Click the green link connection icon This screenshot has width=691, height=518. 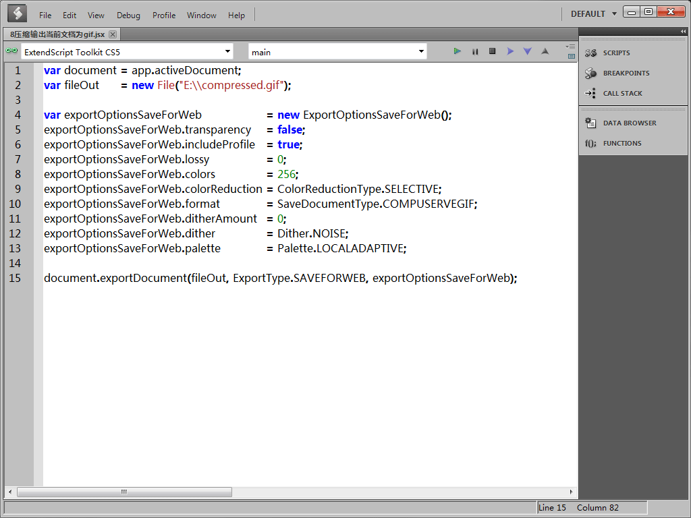(11, 51)
